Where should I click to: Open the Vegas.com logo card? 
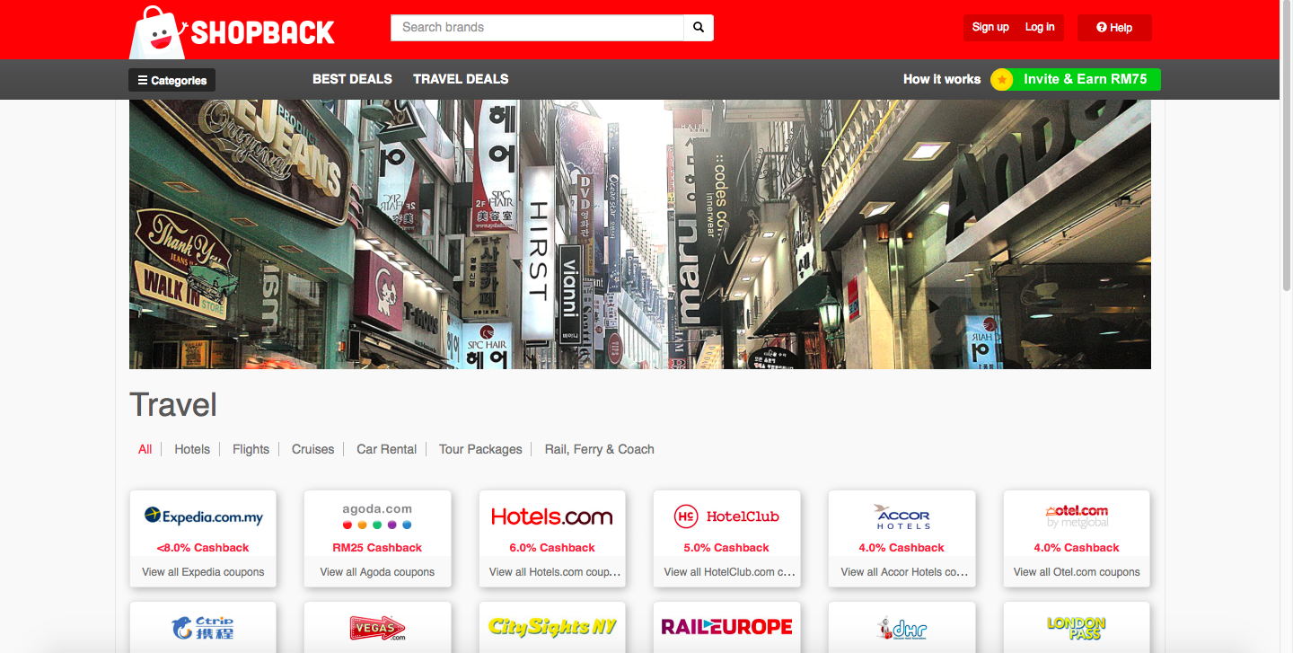[x=377, y=627]
